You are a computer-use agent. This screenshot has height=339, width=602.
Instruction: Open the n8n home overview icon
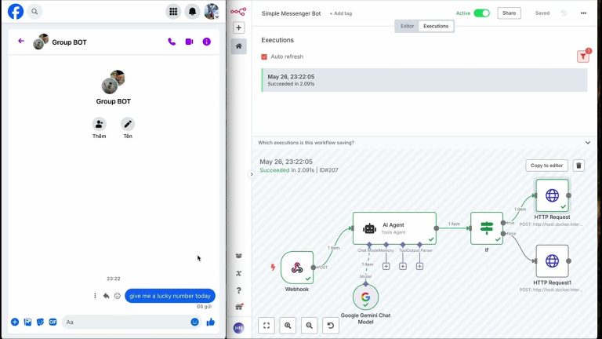click(x=239, y=46)
